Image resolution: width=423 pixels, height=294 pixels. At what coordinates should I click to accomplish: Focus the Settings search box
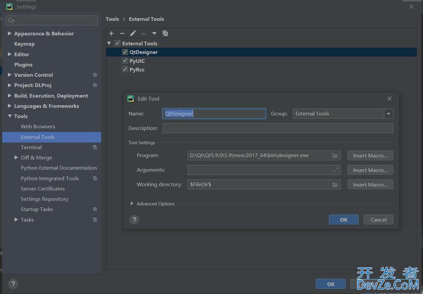(x=52, y=20)
